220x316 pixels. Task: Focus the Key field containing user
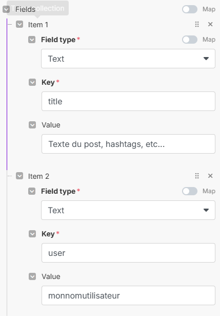(128, 253)
